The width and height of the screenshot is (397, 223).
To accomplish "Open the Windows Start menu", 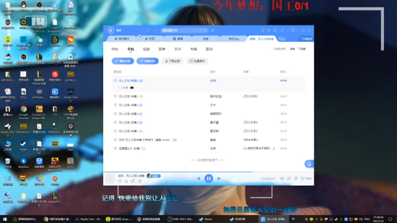I will pos(5,219).
